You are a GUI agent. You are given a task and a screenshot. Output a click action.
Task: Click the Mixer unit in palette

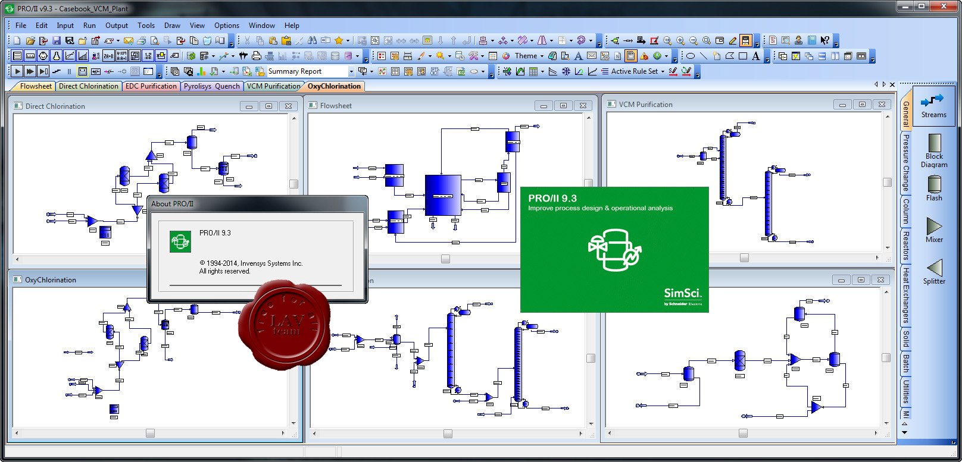coord(934,230)
